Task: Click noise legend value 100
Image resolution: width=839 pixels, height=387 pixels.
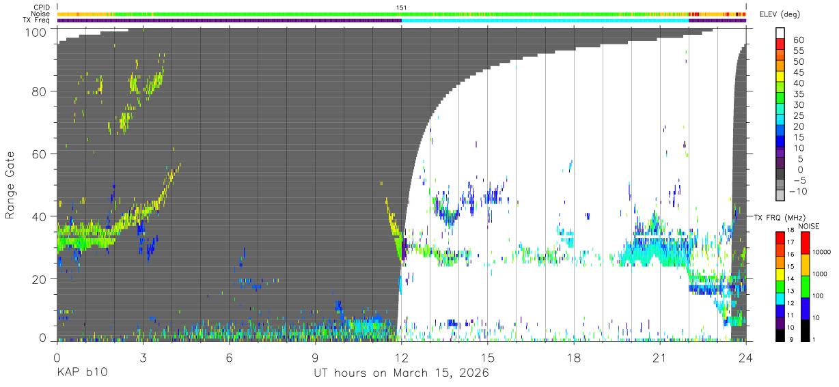Action: point(817,296)
